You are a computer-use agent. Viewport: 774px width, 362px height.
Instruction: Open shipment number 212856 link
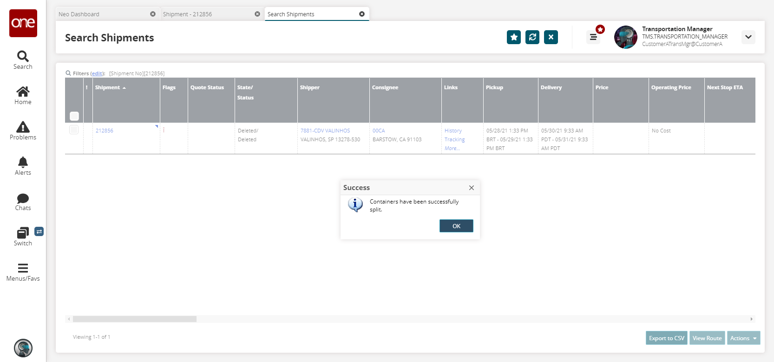tap(105, 131)
